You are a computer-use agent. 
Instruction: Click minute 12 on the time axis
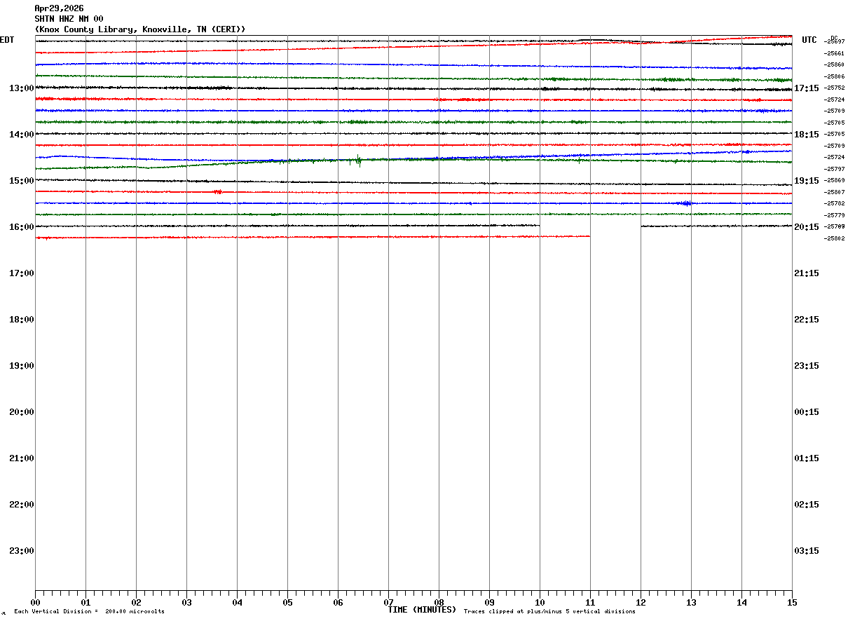641,603
